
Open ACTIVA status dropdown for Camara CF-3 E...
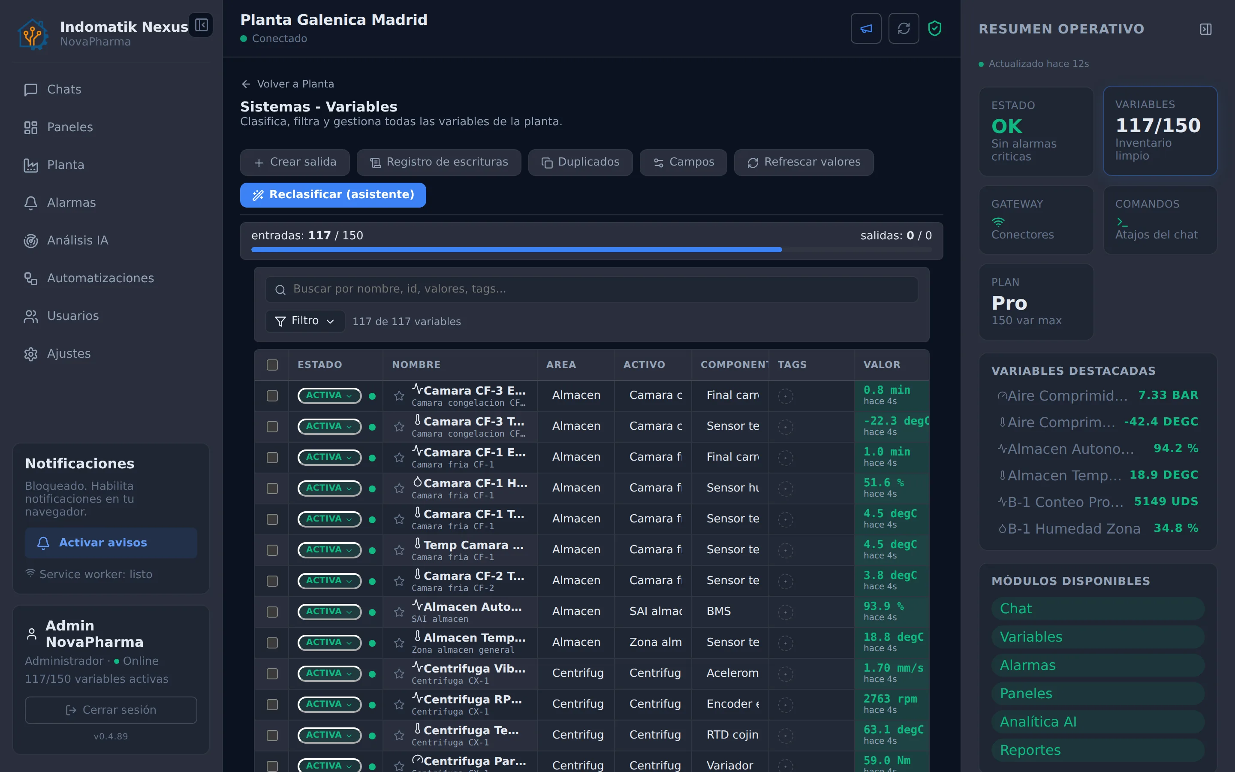click(x=329, y=396)
